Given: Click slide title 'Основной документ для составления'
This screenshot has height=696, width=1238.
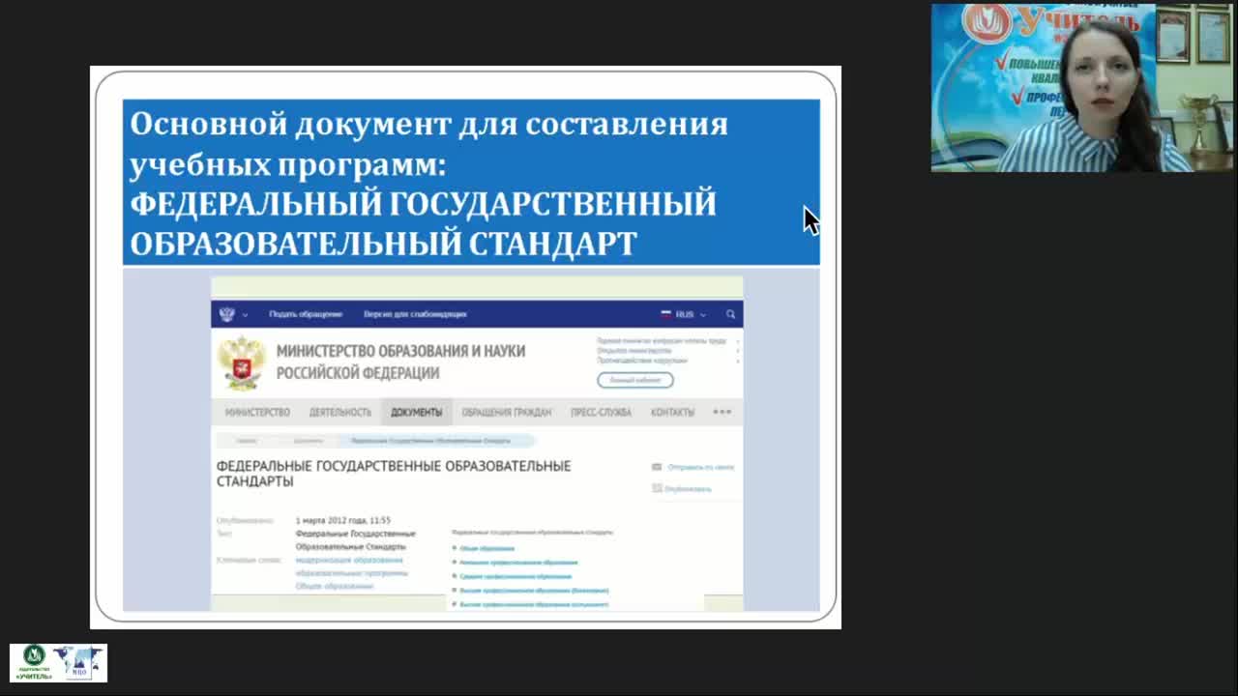Looking at the screenshot, I should point(428,124).
